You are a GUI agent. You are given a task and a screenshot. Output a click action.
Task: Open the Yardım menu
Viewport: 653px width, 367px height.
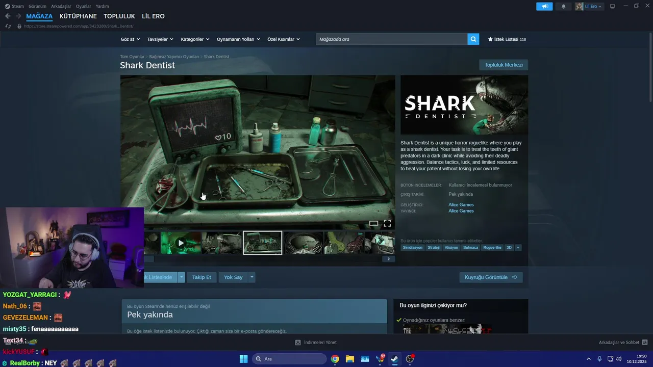pos(103,6)
